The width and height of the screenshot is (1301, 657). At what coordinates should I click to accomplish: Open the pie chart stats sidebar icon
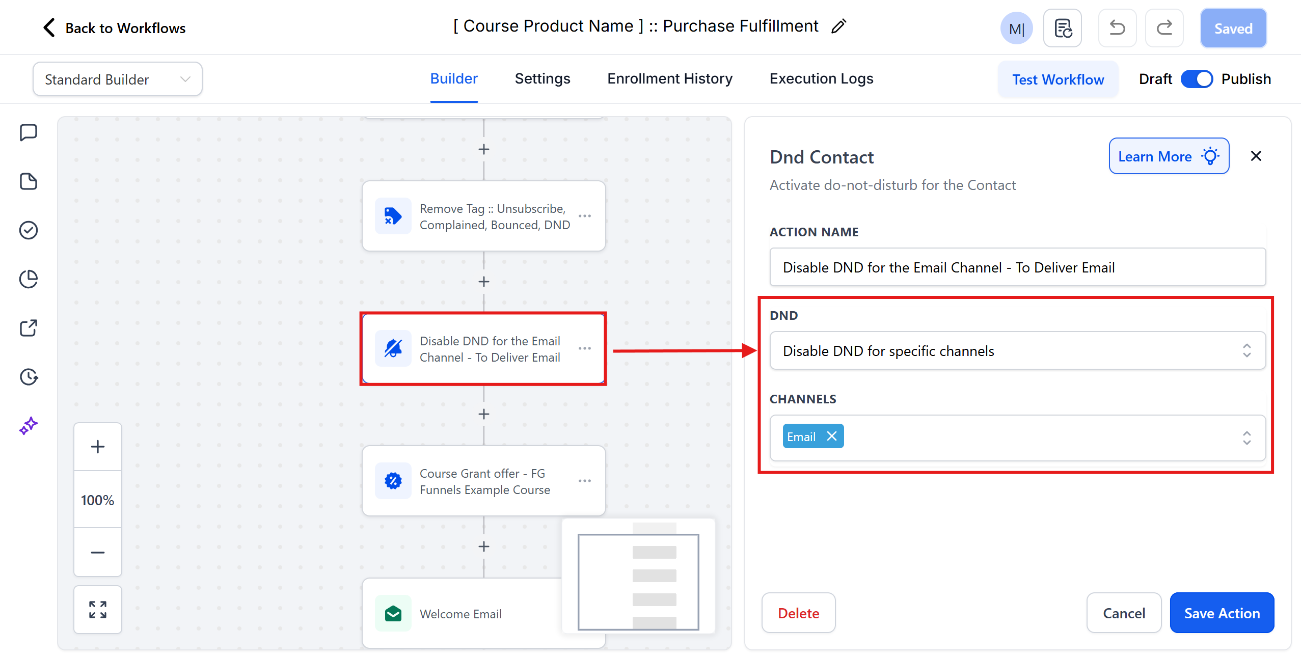[29, 279]
